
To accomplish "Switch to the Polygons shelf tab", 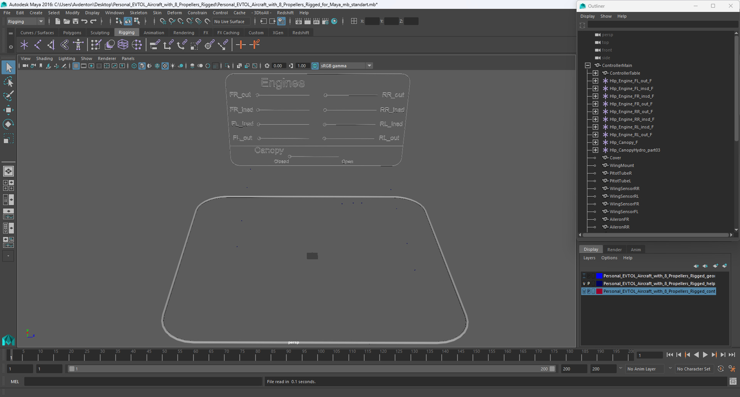I will pos(72,33).
